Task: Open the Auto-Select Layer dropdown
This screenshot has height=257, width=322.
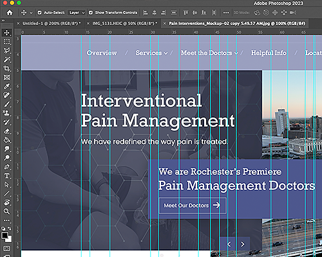Action: (x=77, y=13)
